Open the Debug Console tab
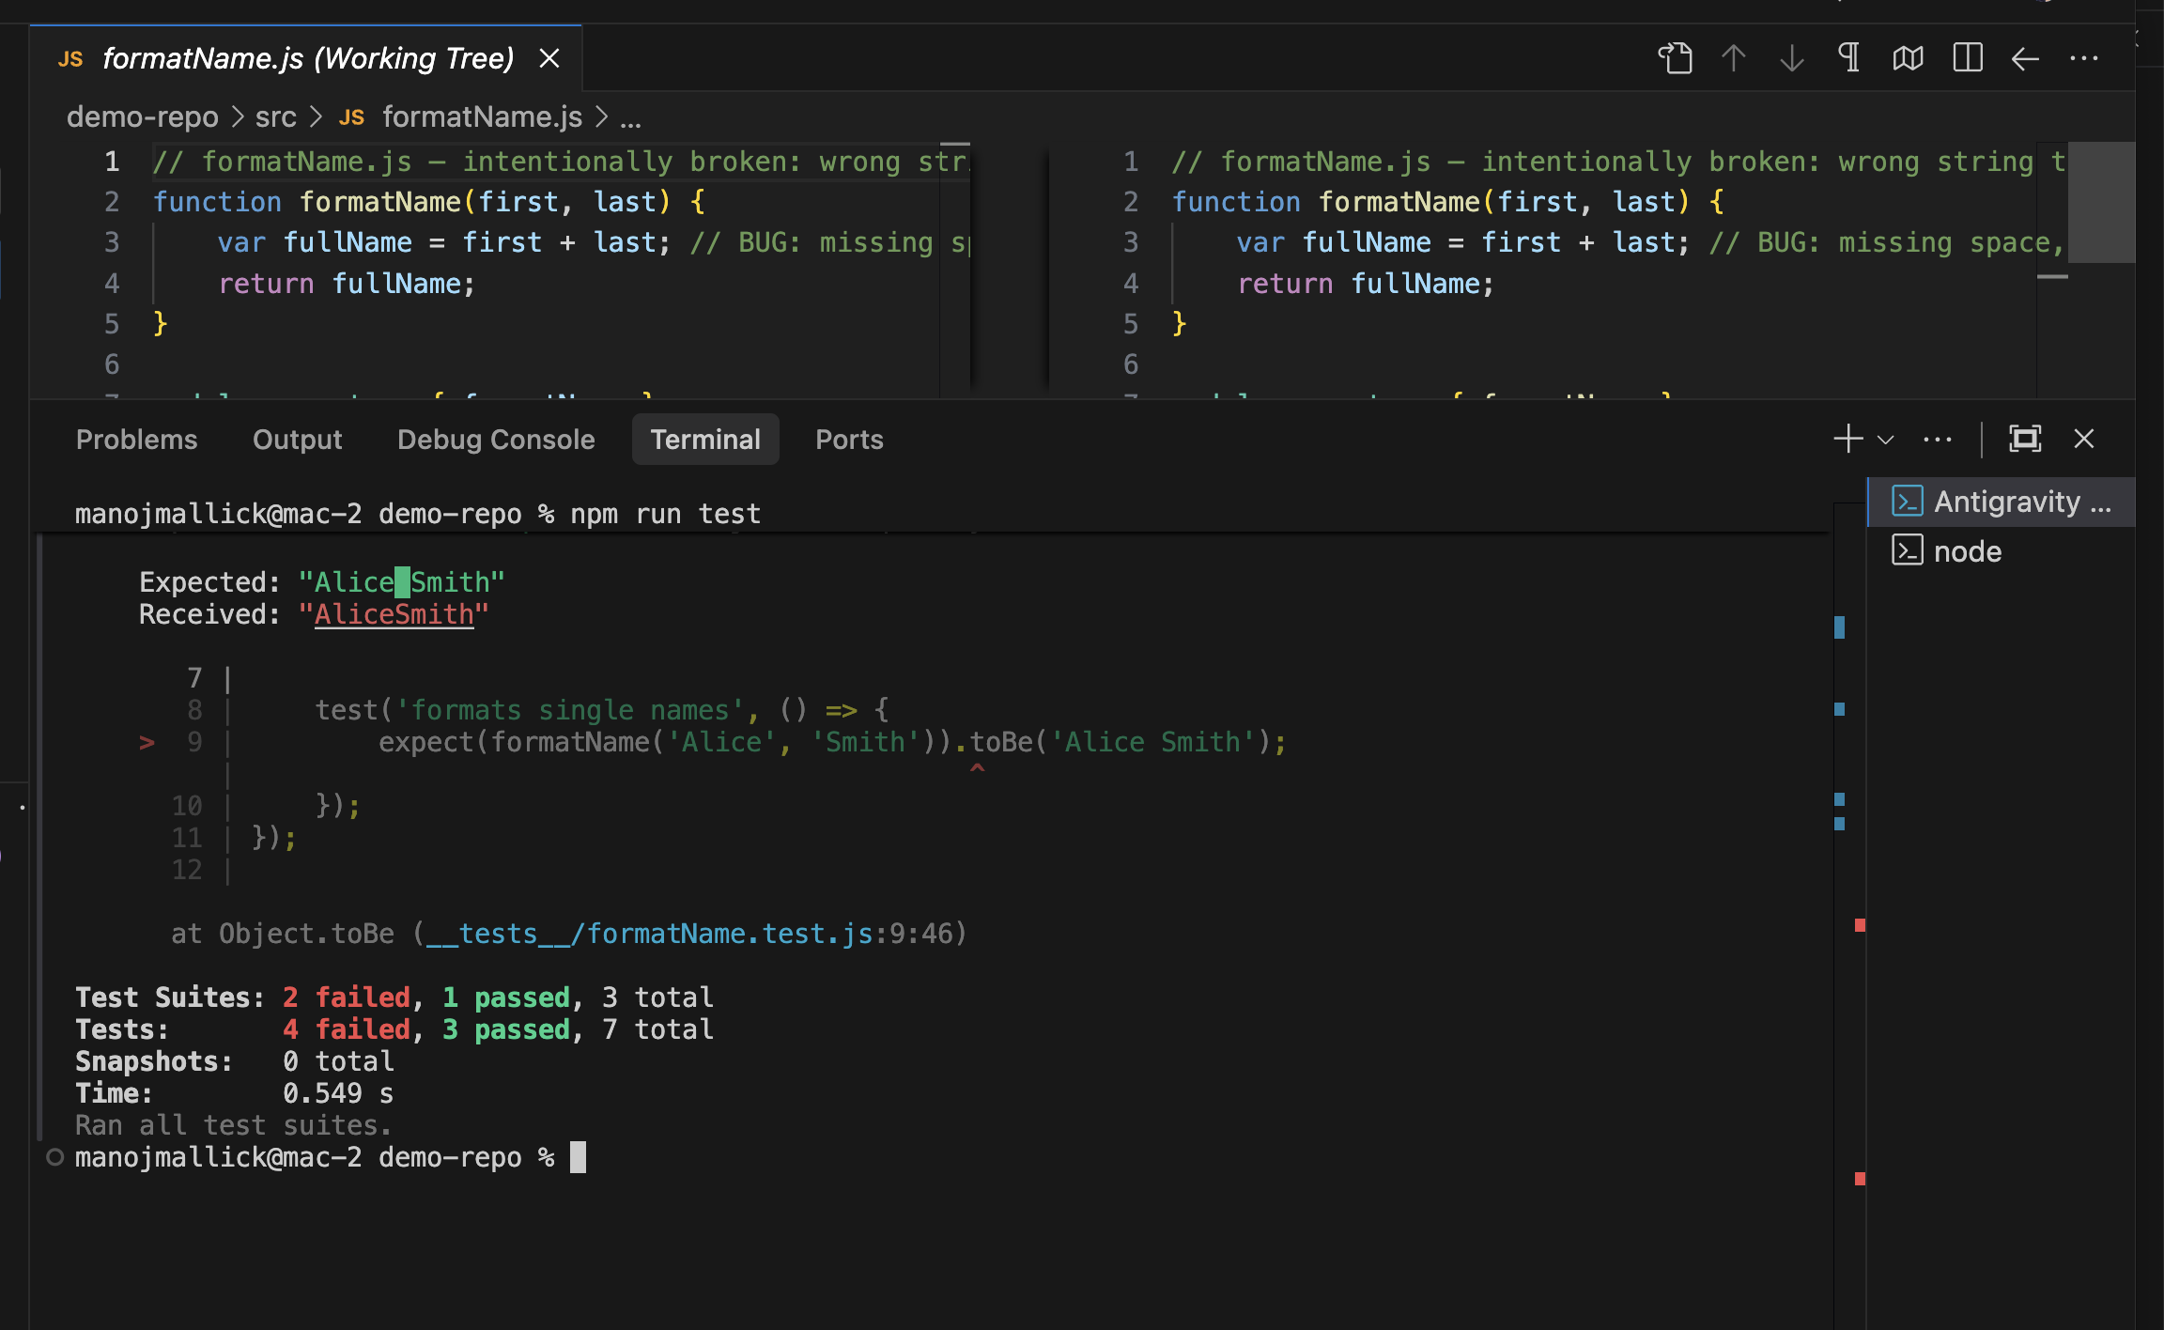The width and height of the screenshot is (2164, 1330). tap(496, 440)
